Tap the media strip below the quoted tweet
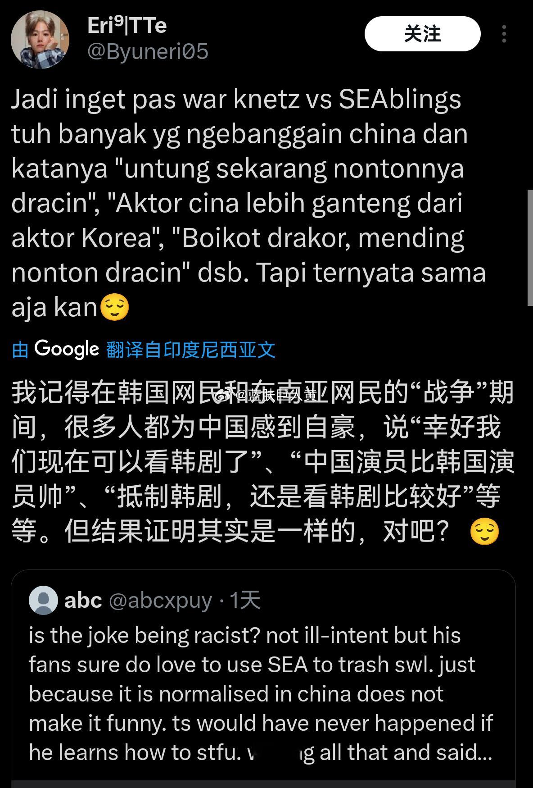The image size is (533, 788). 263,784
